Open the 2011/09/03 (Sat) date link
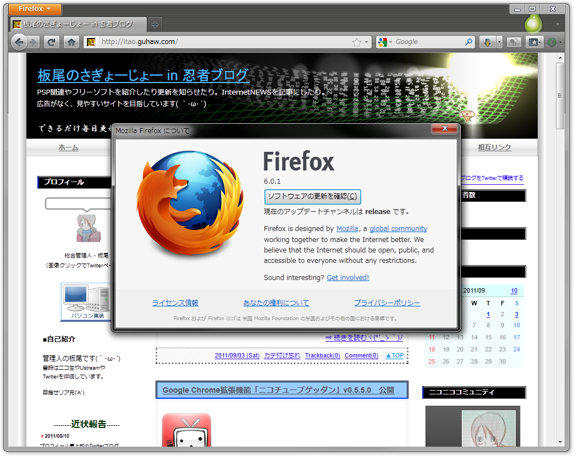 (237, 355)
